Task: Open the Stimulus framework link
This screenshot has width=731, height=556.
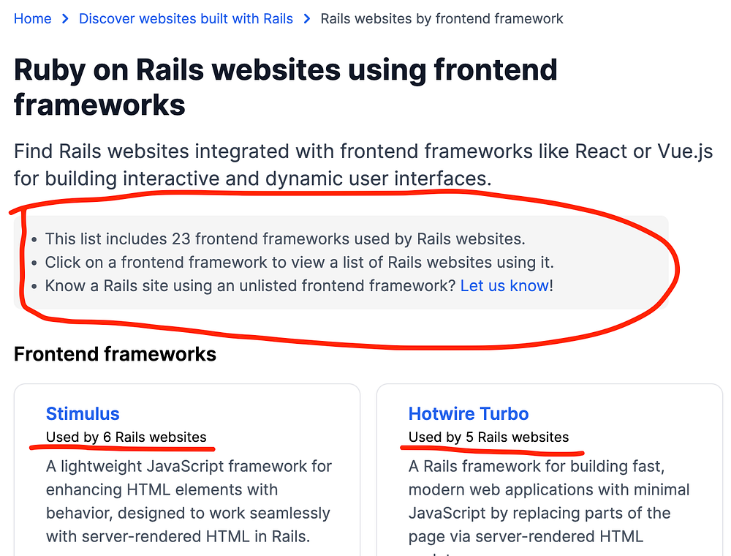Action: click(x=83, y=414)
